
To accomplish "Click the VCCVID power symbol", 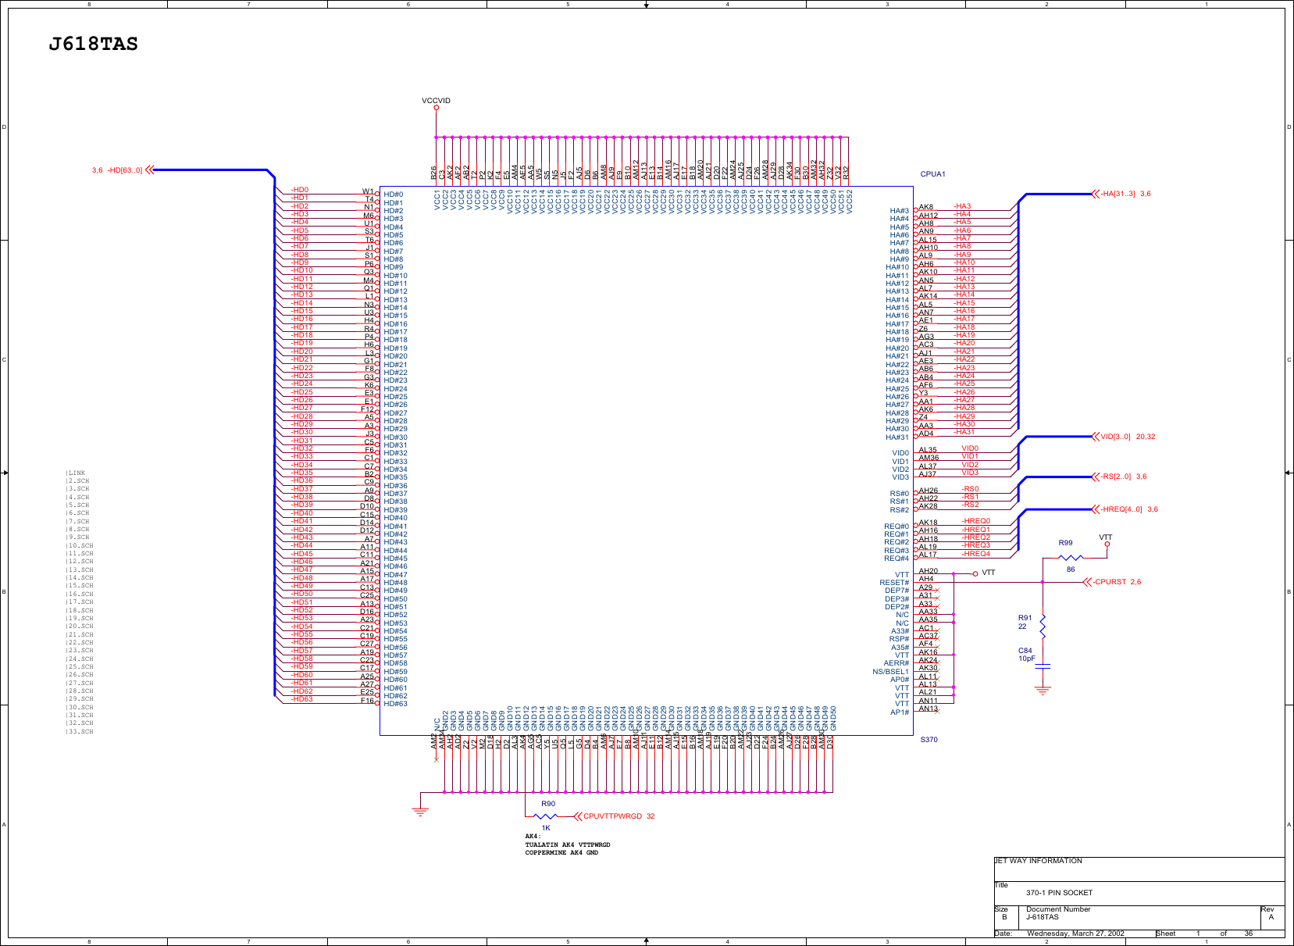I will point(437,106).
